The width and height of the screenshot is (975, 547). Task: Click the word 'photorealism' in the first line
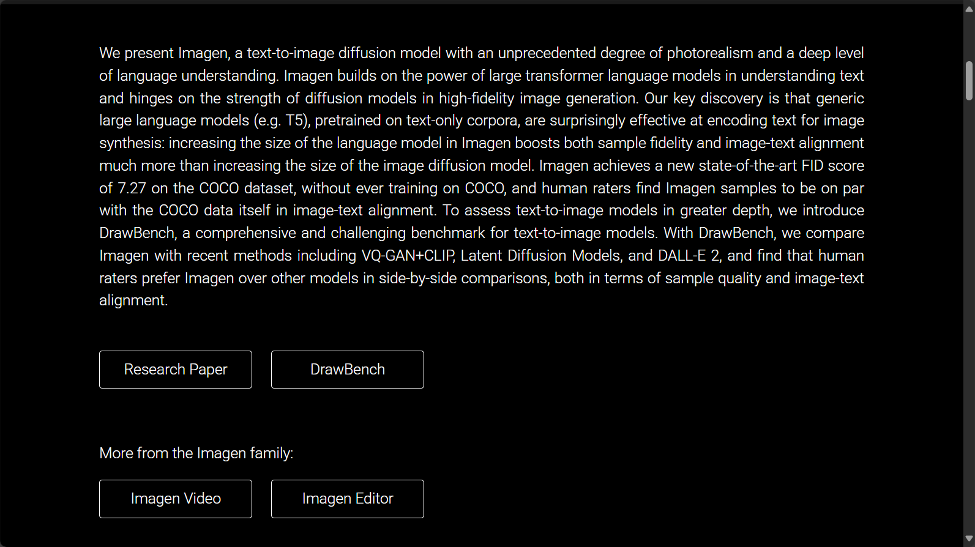click(x=710, y=53)
